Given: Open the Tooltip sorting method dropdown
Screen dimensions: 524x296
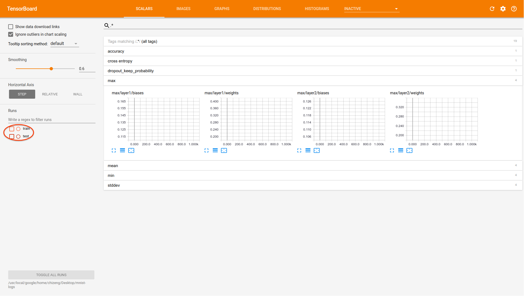Looking at the screenshot, I should (64, 44).
